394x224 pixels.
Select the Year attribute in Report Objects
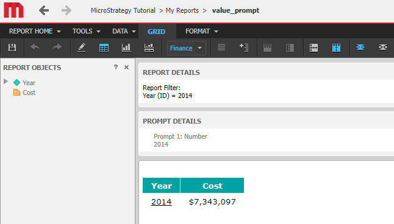(29, 83)
